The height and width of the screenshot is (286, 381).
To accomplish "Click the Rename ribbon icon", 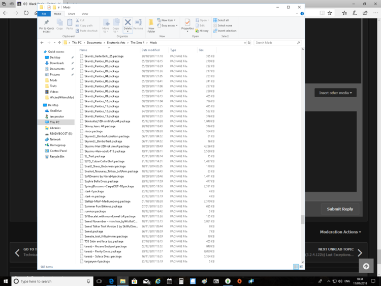I will [138, 22].
